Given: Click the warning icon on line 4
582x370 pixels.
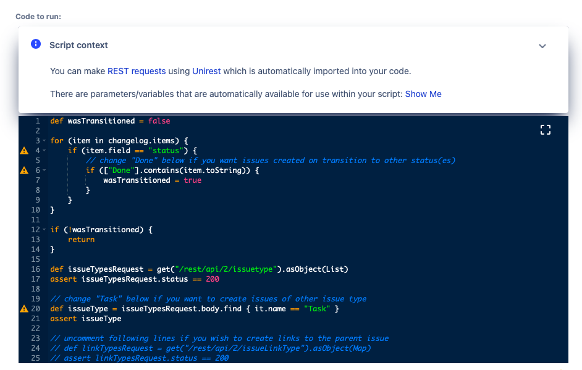Looking at the screenshot, I should click(x=24, y=151).
